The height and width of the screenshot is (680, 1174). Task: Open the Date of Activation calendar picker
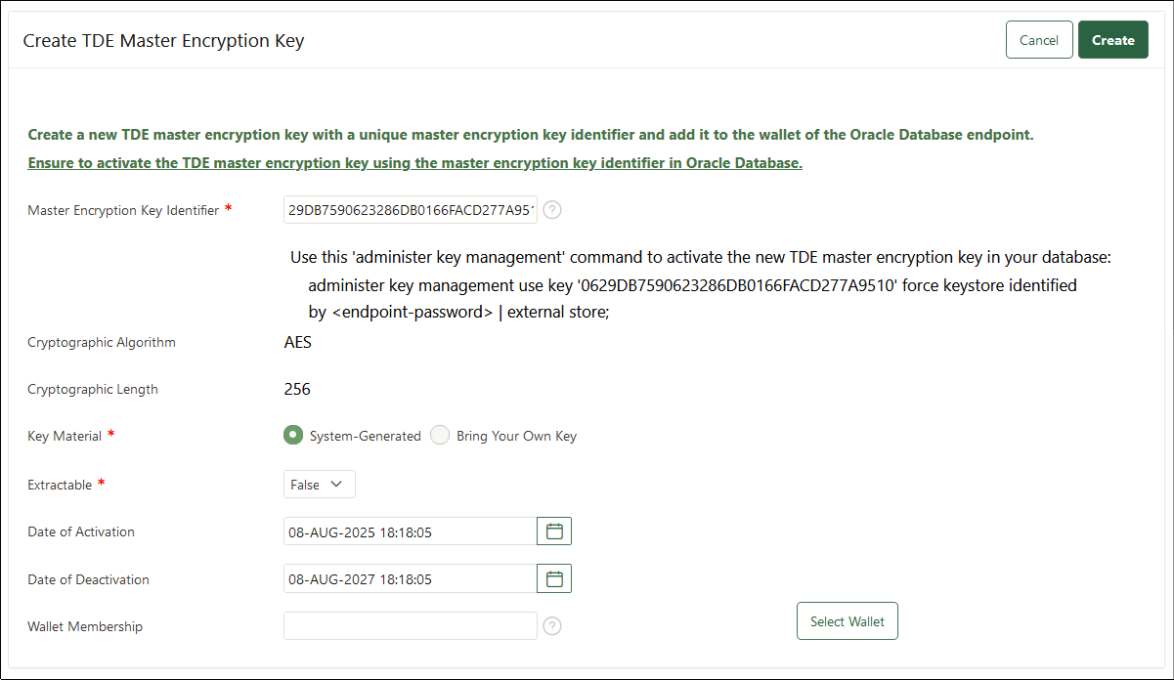pyautogui.click(x=554, y=531)
